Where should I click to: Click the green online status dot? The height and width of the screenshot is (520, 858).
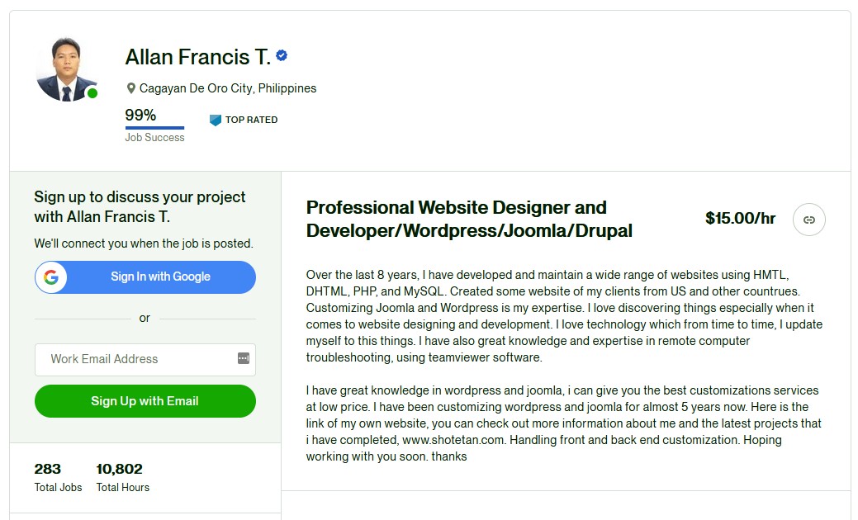click(92, 93)
